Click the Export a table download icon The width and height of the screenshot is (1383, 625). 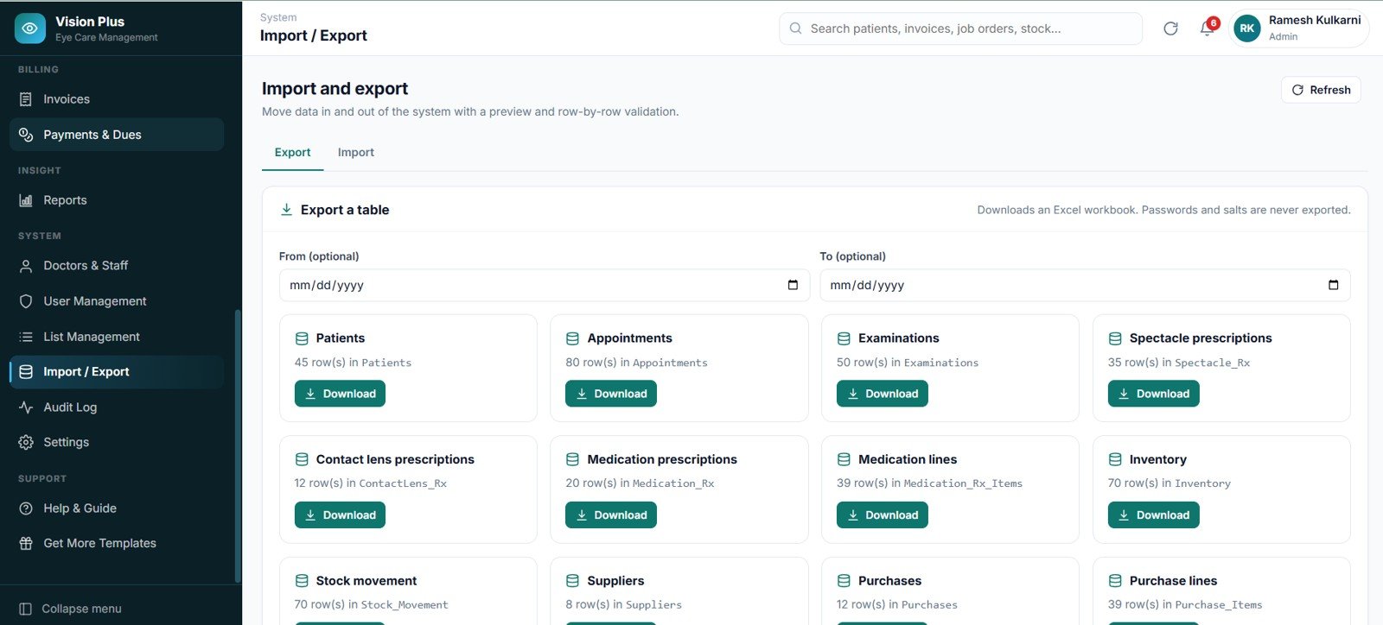[x=286, y=210]
